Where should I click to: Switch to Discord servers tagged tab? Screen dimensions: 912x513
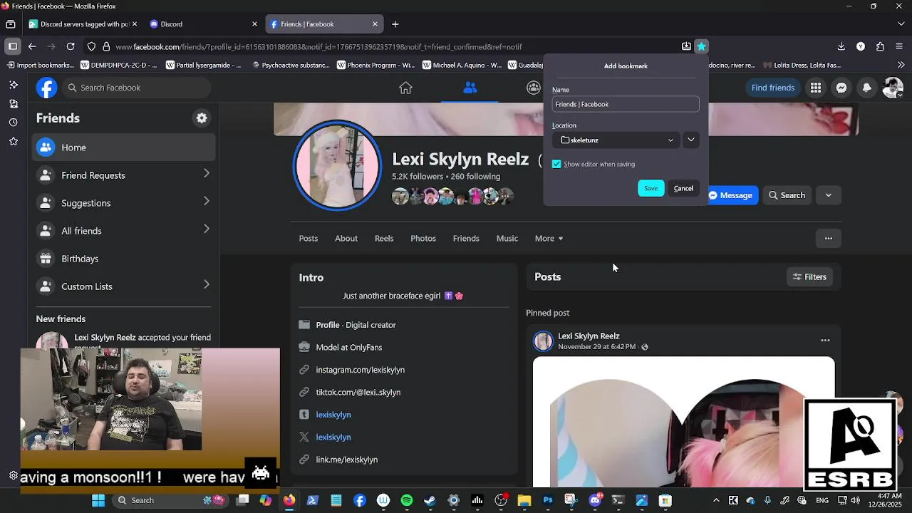coord(82,24)
